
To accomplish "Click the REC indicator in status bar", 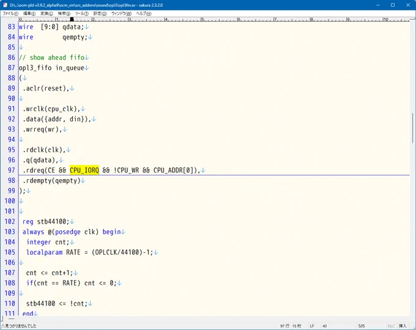I will click(391, 326).
